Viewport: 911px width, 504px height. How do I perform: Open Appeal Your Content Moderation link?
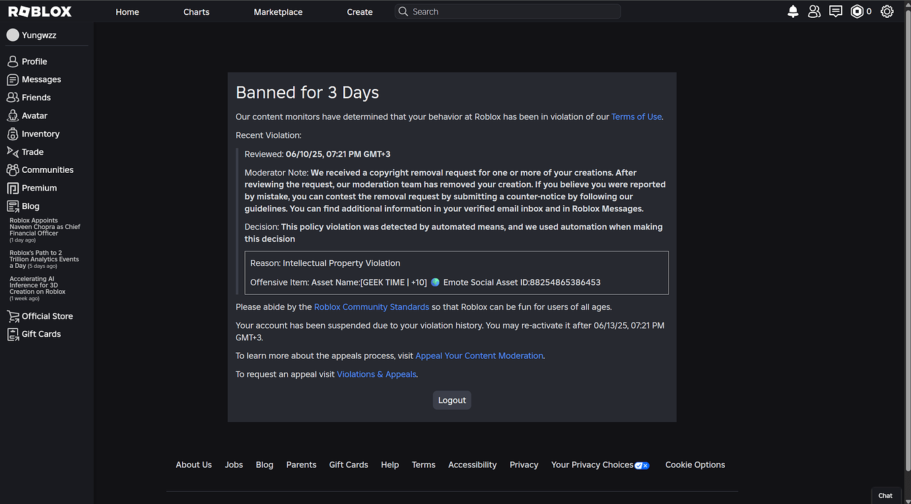pyautogui.click(x=479, y=355)
